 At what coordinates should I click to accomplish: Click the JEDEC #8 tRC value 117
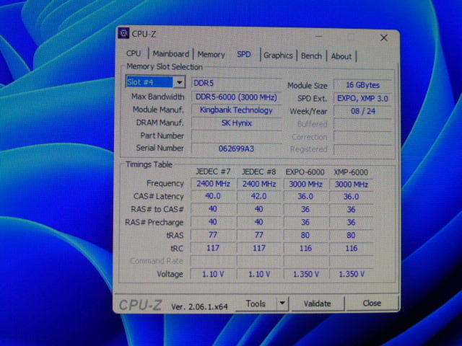click(x=259, y=248)
